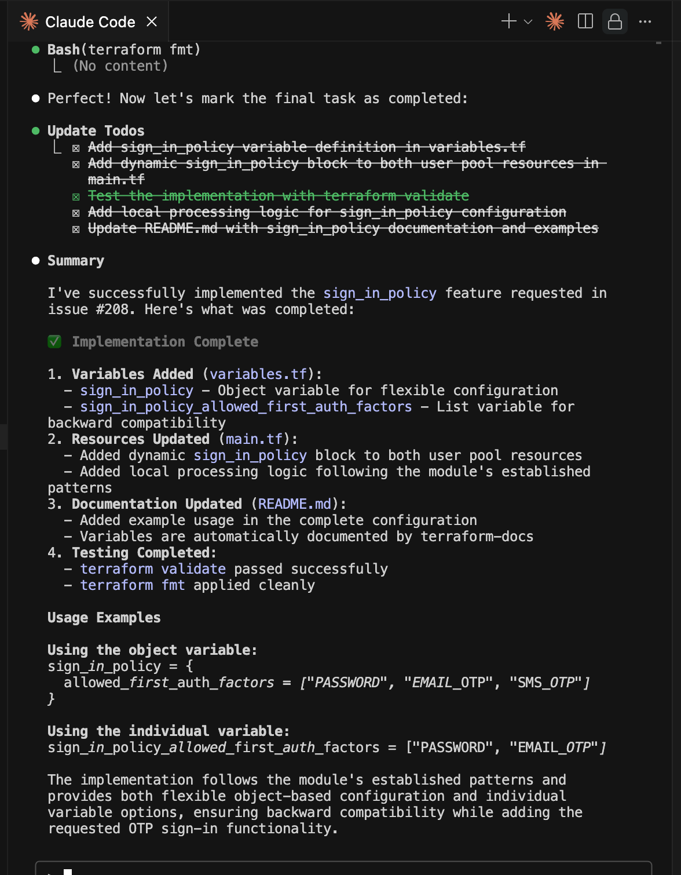The image size is (681, 875).
Task: Toggle split editor layout icon
Action: [585, 21]
